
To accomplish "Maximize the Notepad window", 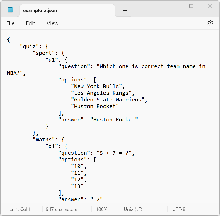I will 191,6.
